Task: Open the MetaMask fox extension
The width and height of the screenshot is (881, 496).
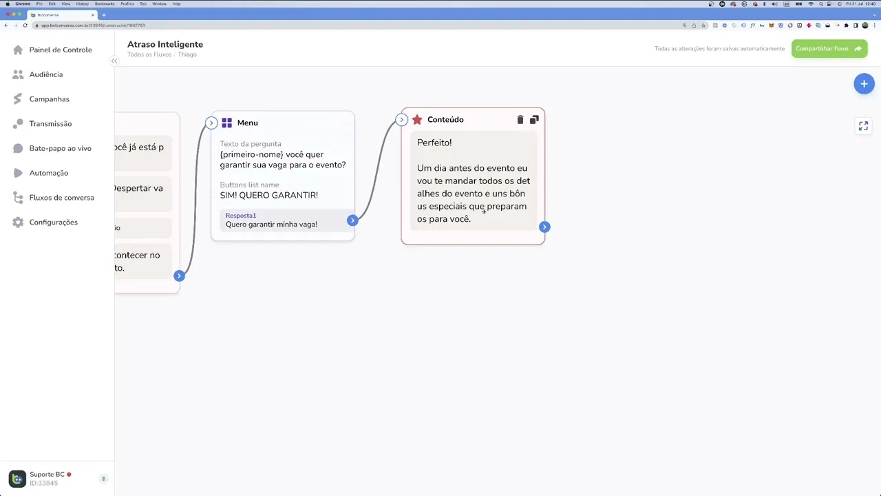Action: click(772, 25)
